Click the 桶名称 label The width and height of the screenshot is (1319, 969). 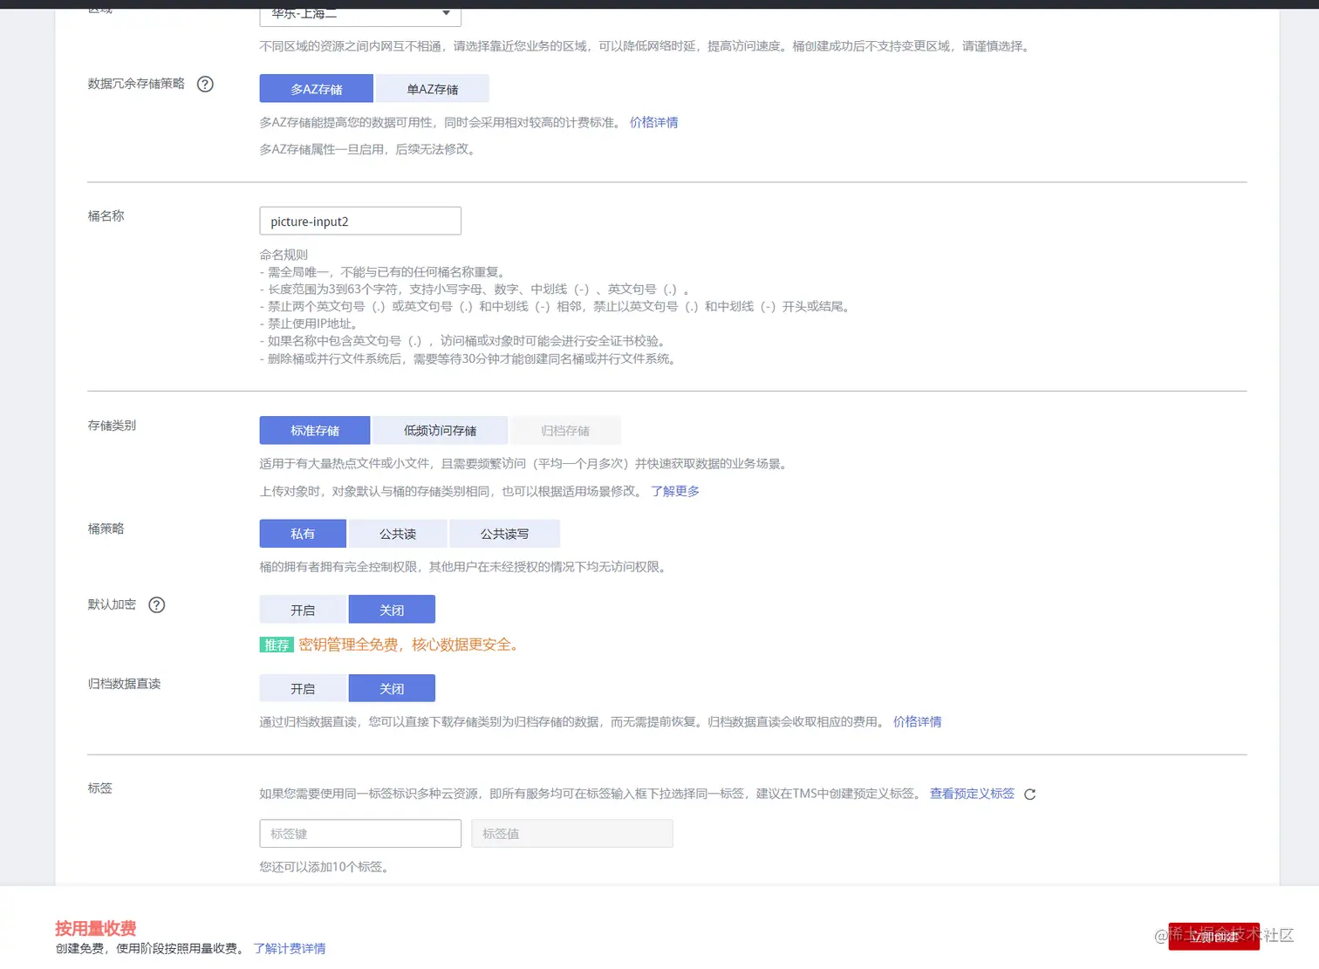106,215
